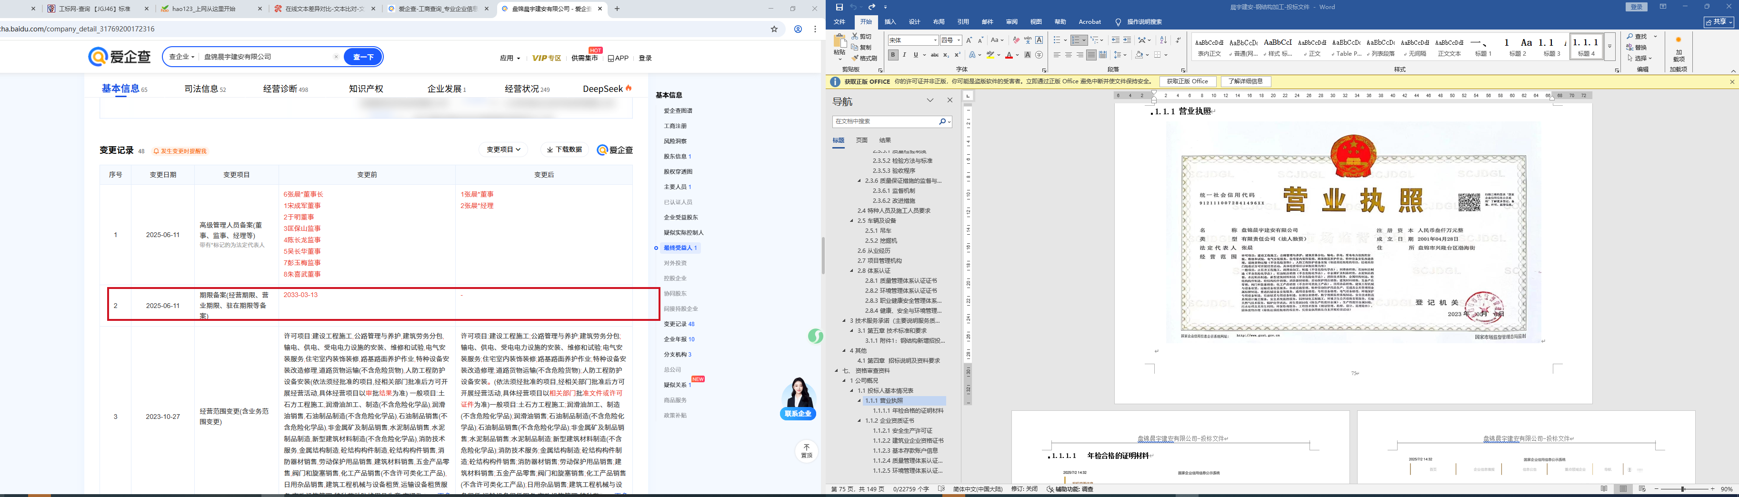Screen dimensions: 1739x497
Task: Open the 布局 ribbon tab
Action: pos(939,22)
